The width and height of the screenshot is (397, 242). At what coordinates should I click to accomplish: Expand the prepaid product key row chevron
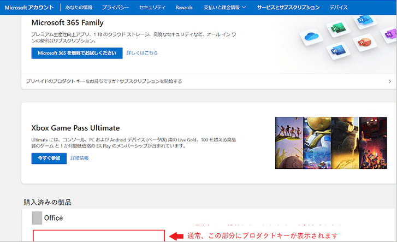pos(389,81)
